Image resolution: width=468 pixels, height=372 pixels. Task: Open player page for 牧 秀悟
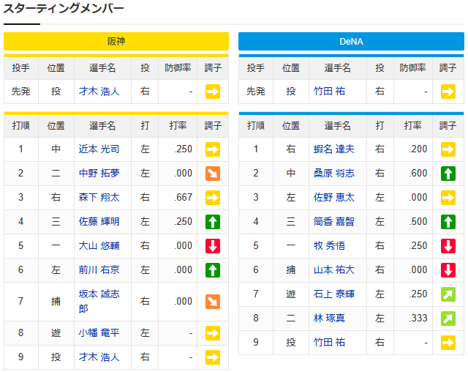(x=329, y=245)
